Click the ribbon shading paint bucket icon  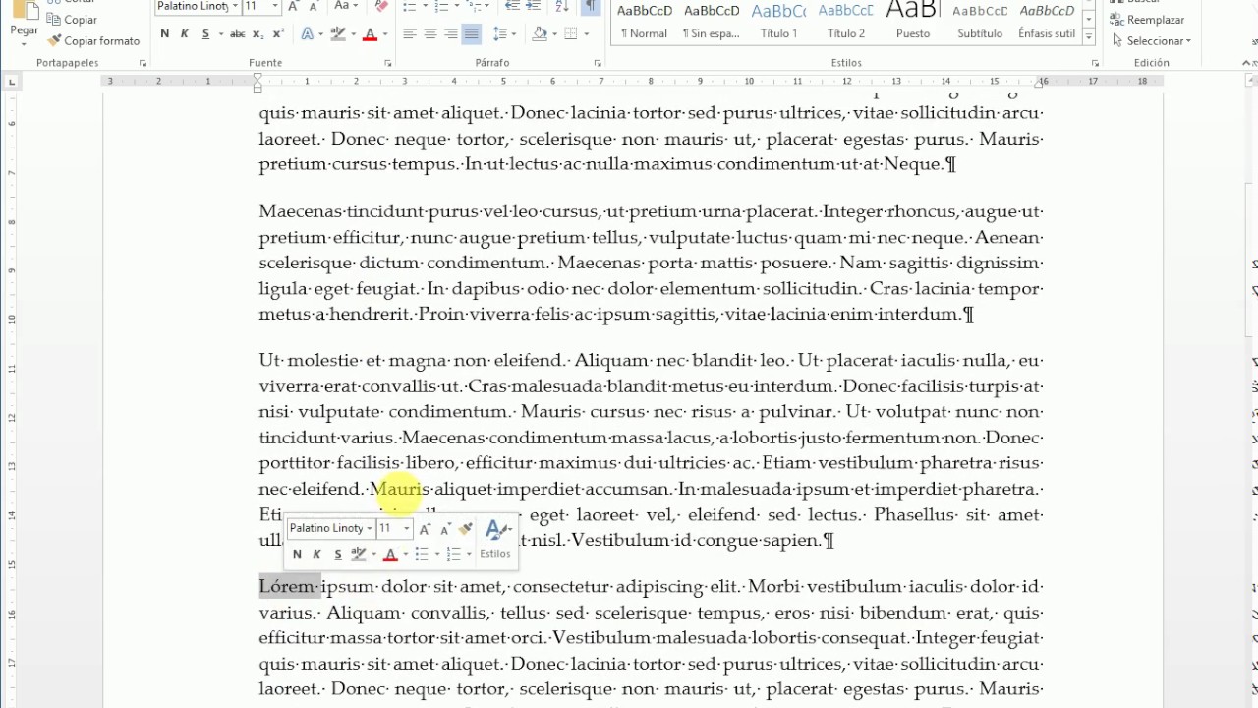[540, 34]
